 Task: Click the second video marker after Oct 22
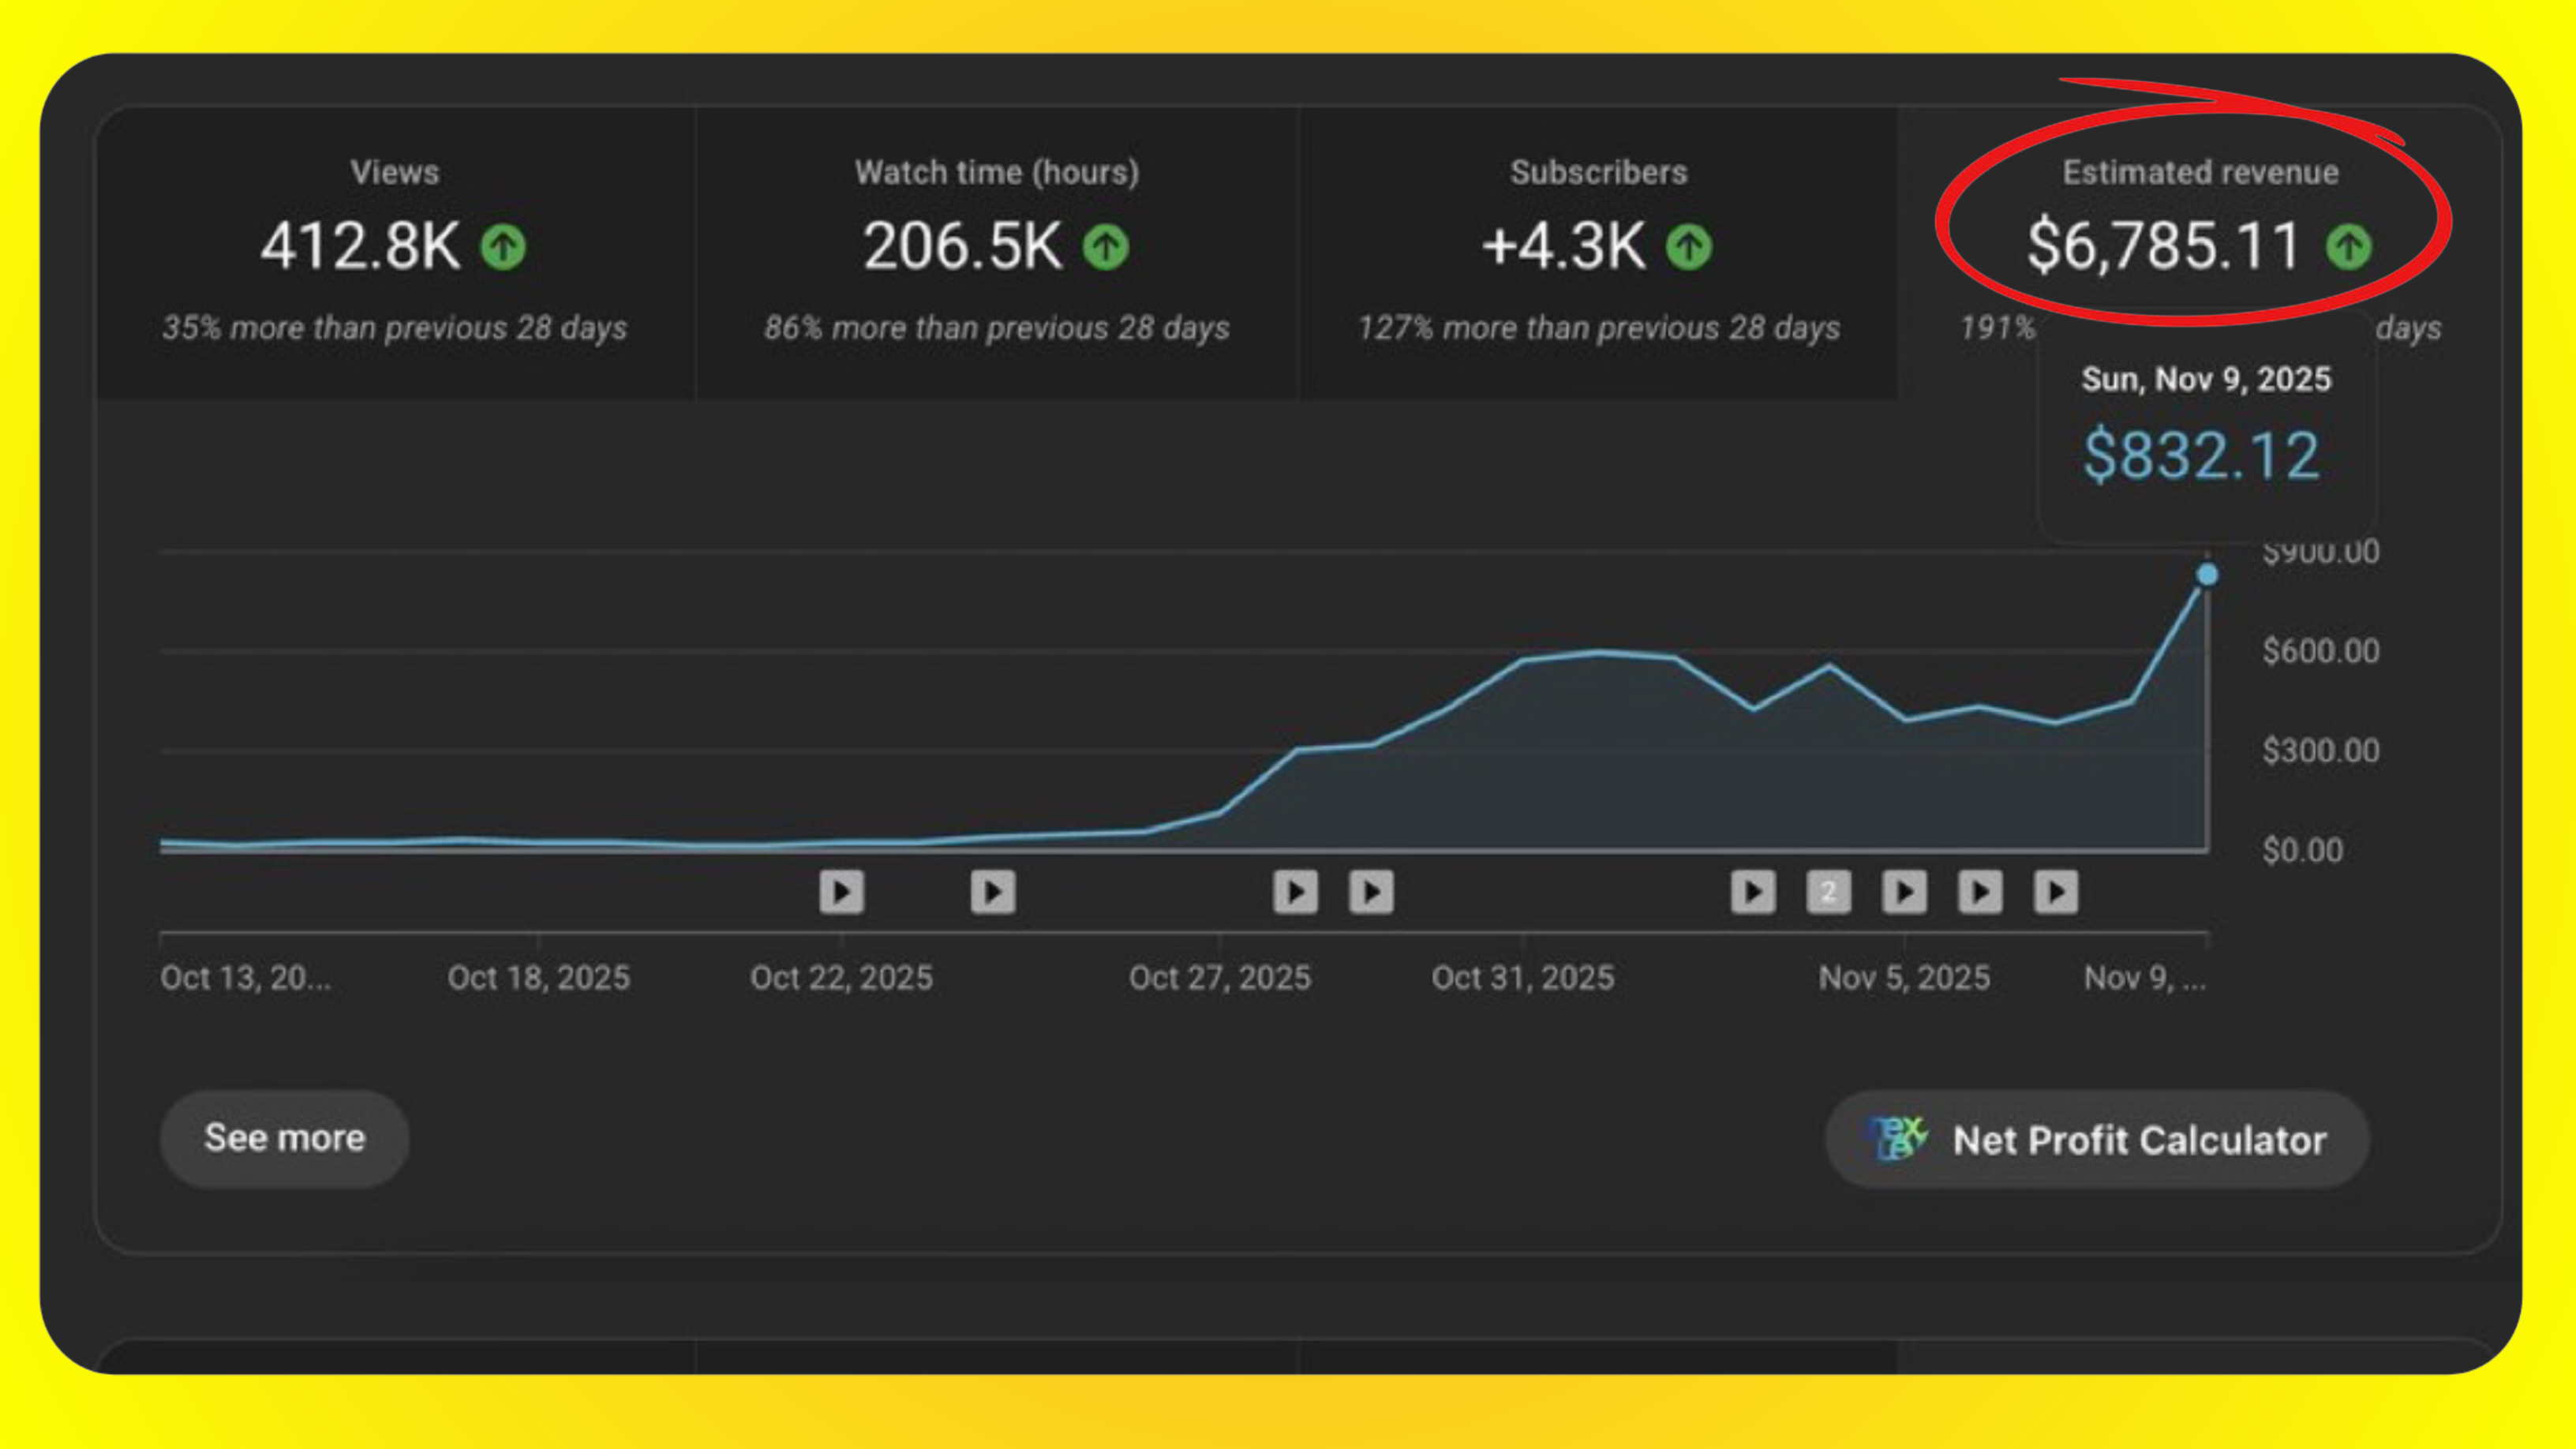point(992,891)
